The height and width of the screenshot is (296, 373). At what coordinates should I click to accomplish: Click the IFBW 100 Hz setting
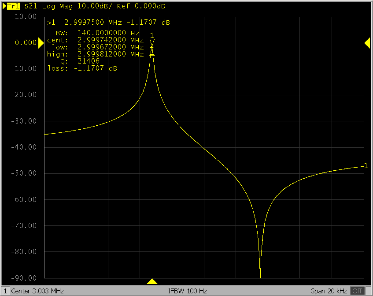pyautogui.click(x=187, y=291)
